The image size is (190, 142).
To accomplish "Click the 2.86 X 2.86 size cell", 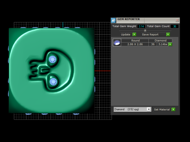I will (x=135, y=44).
